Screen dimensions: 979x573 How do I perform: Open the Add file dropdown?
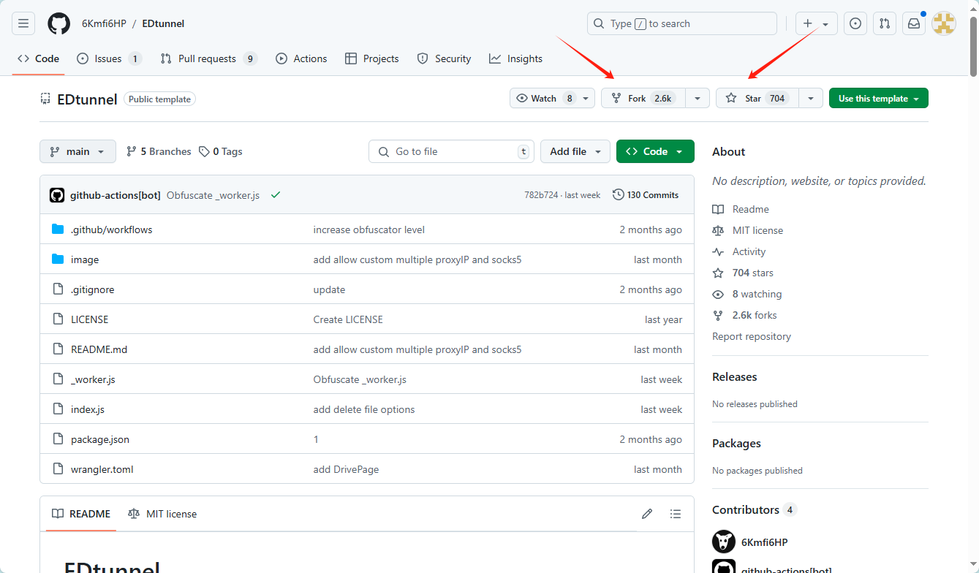tap(575, 151)
